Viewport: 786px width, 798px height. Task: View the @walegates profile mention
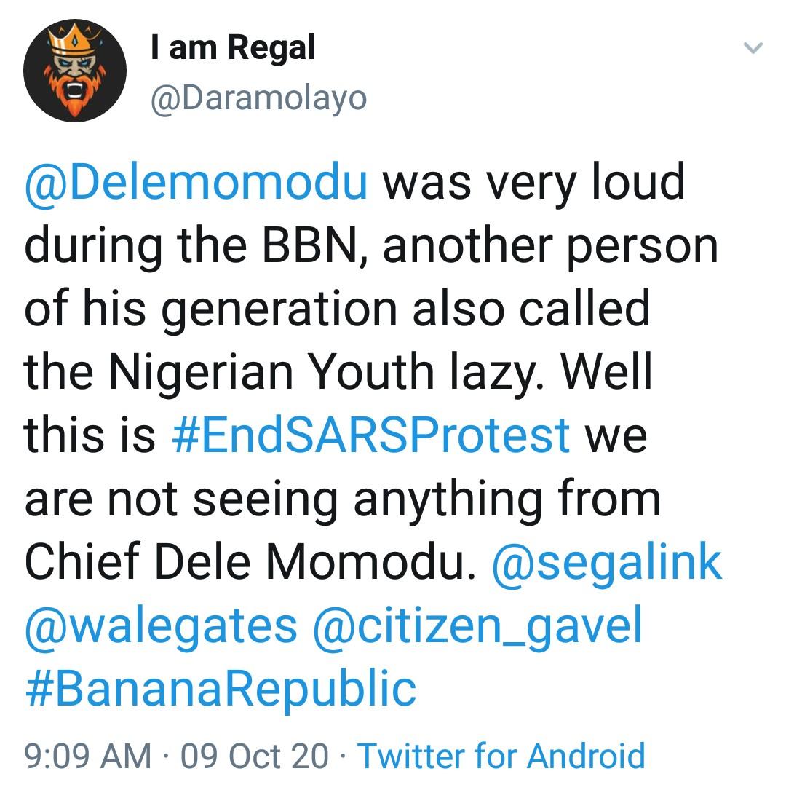point(161,627)
